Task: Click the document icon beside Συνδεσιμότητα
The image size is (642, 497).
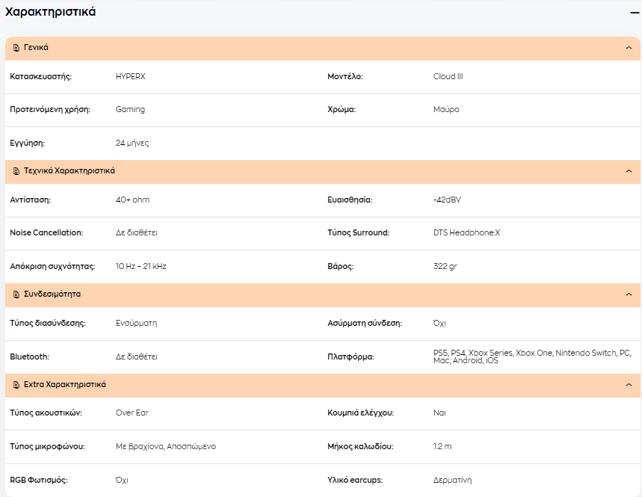Action: tap(16, 294)
